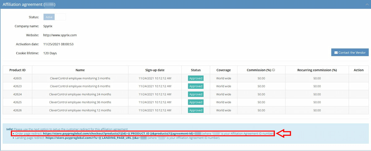Click CleverControl employee monitoring 3 months
The width and height of the screenshot is (371, 151).
(x=80, y=78)
